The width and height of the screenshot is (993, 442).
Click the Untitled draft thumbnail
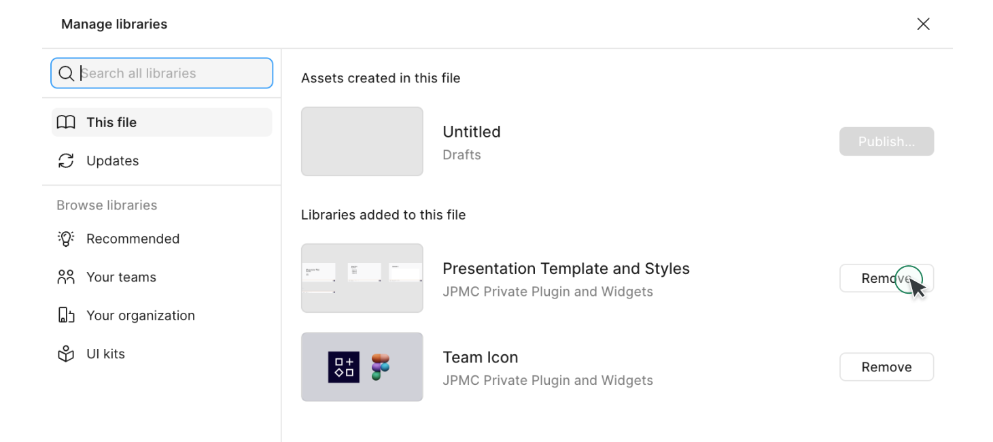click(x=362, y=141)
